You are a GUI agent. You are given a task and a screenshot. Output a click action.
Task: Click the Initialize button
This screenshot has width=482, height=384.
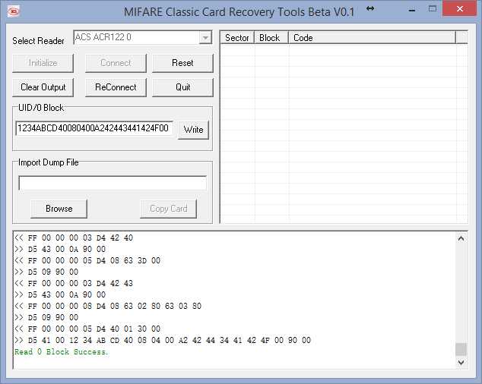click(43, 63)
